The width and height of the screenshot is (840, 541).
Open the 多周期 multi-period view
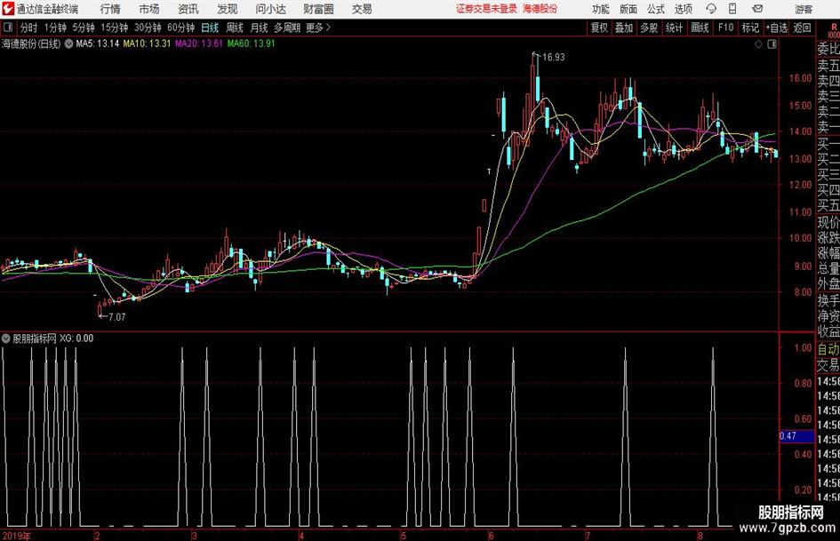click(287, 28)
